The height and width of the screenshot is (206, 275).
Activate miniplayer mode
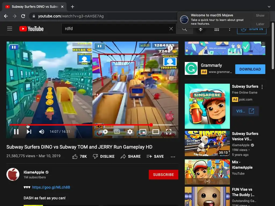click(143, 131)
